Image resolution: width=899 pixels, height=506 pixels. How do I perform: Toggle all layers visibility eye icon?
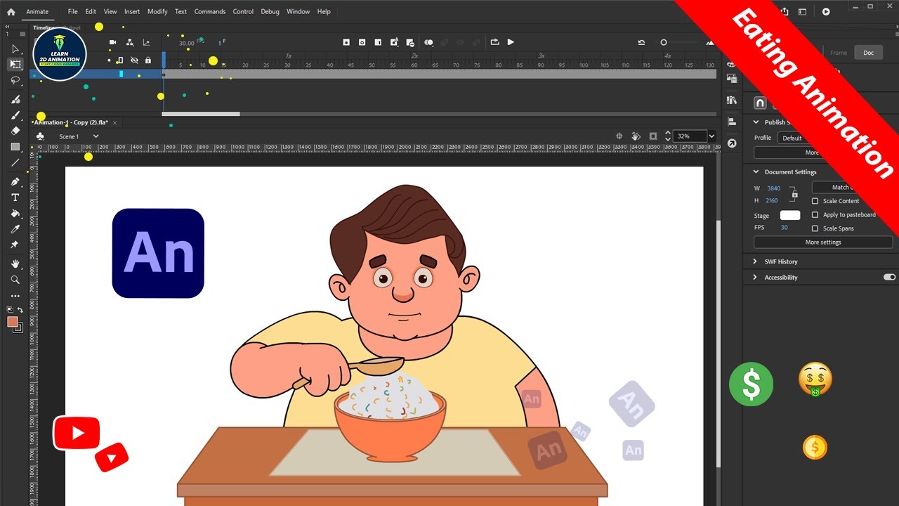coord(134,60)
